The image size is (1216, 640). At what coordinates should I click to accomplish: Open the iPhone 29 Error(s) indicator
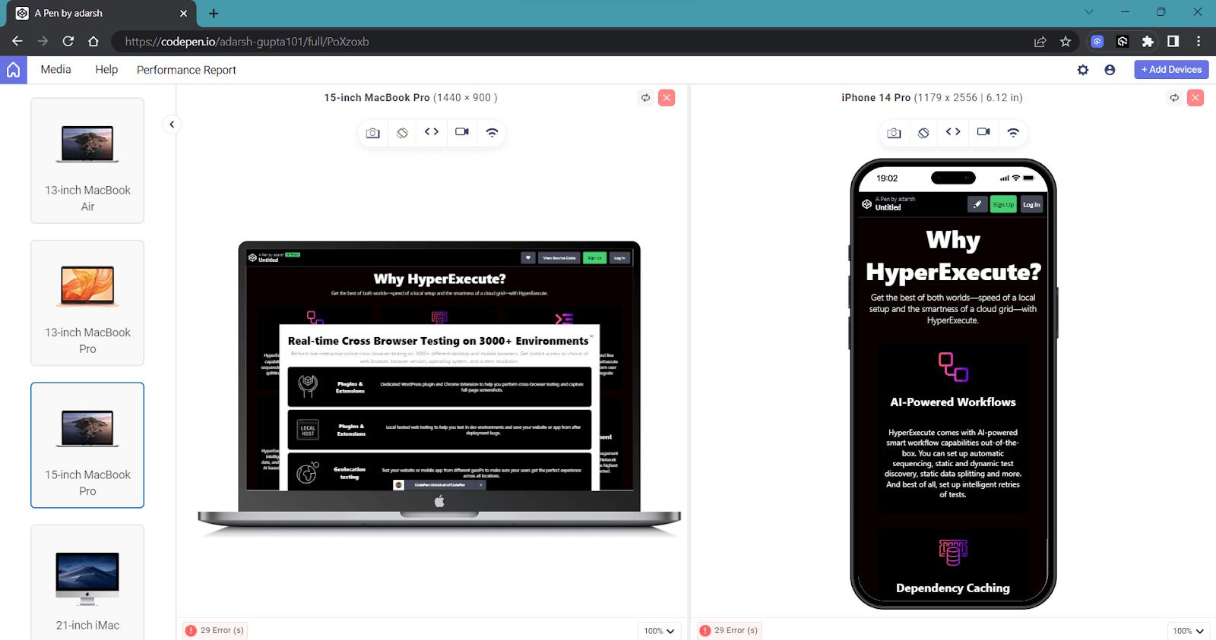(729, 630)
